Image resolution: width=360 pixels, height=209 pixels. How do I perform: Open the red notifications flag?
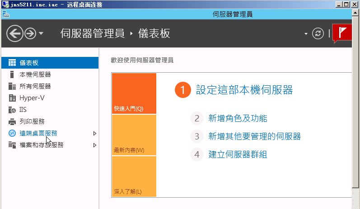342,33
